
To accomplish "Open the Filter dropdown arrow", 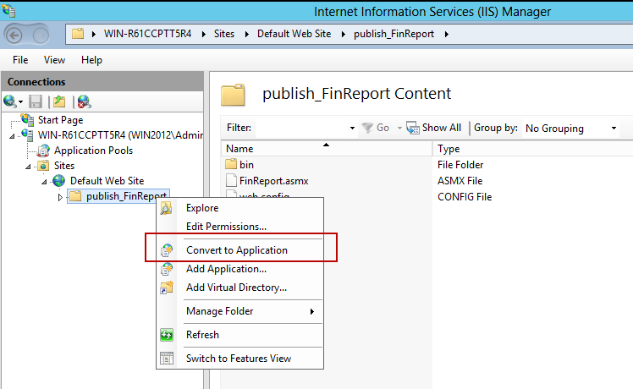I will click(352, 129).
